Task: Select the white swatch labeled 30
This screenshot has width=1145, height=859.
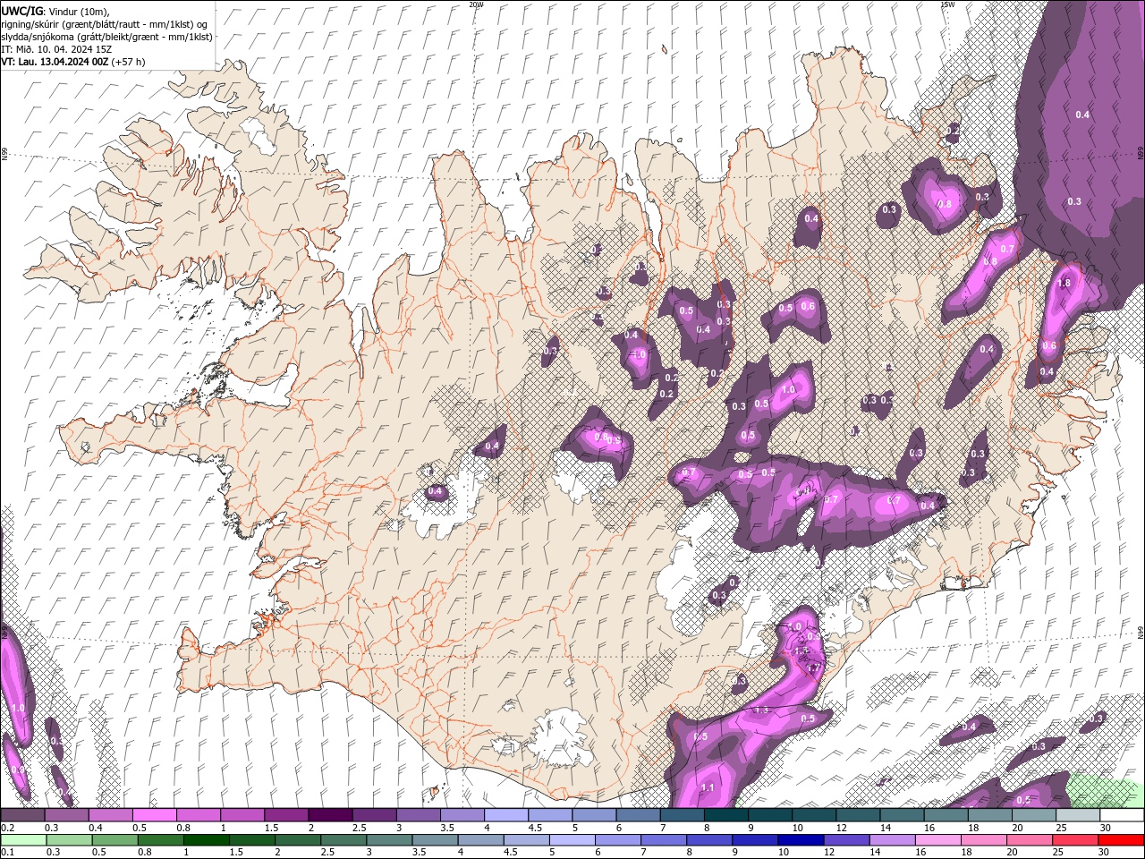Action: pos(1122,815)
